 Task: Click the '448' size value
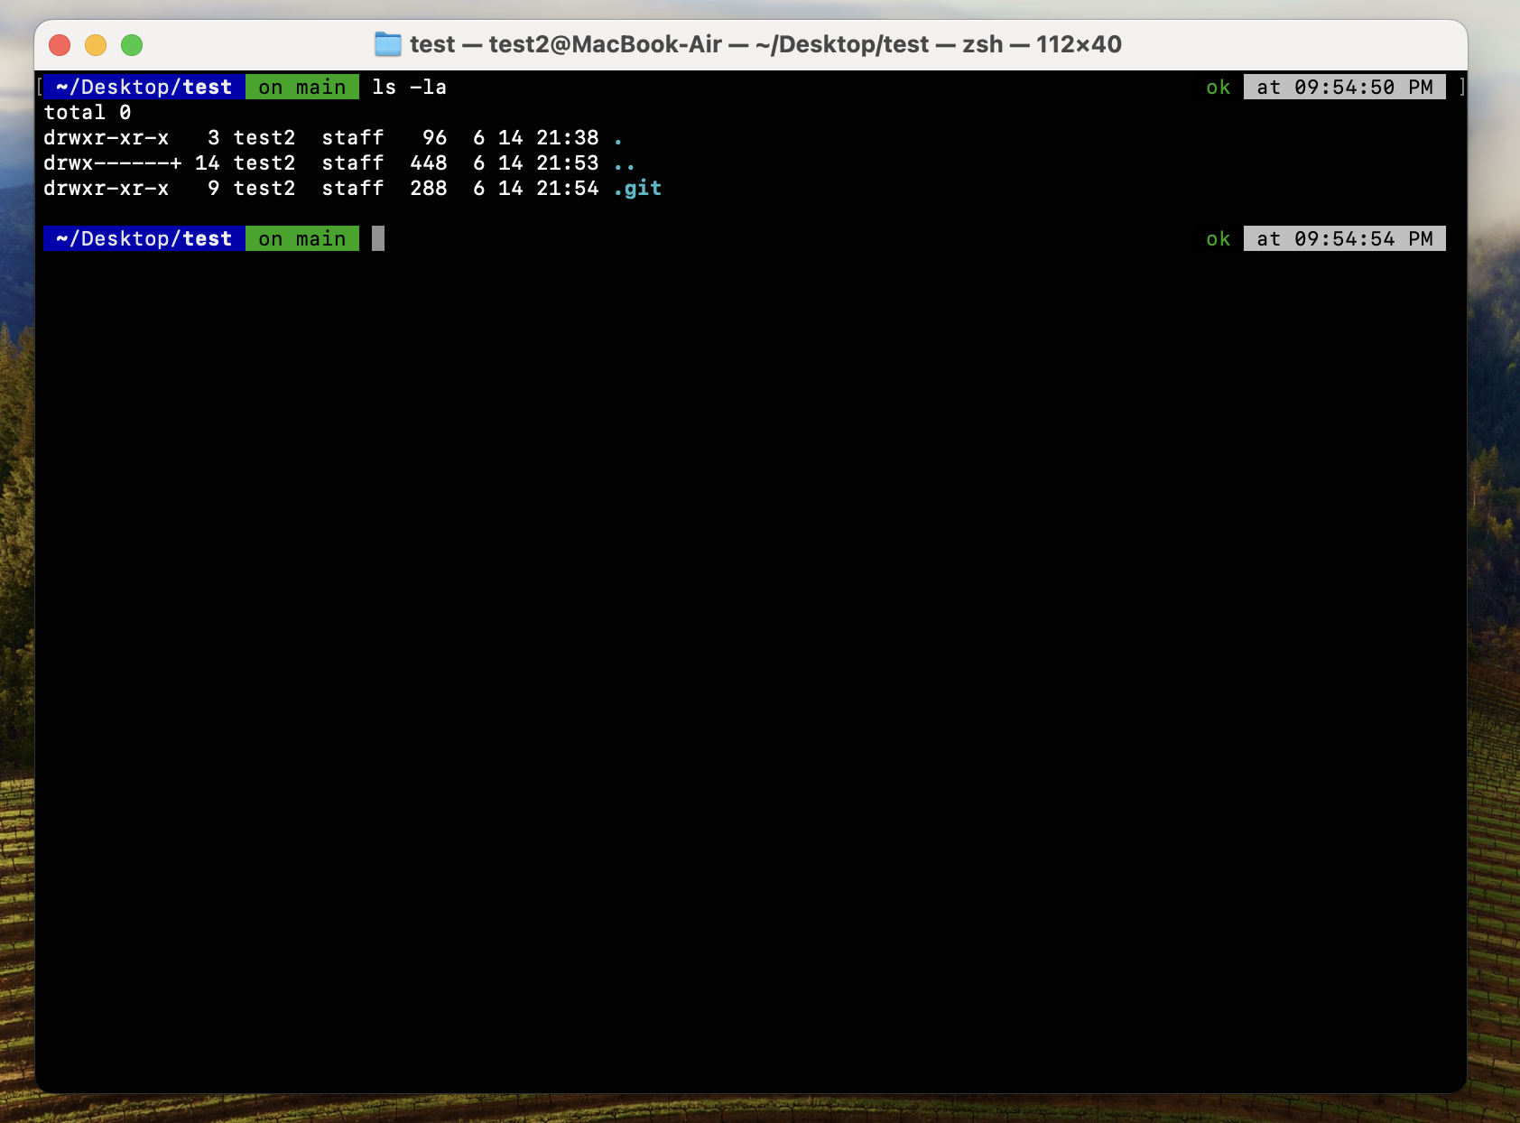pyautogui.click(x=429, y=163)
